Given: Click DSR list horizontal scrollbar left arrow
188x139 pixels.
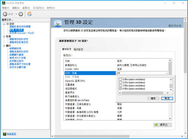Looking at the screenshot, I should (120, 93).
